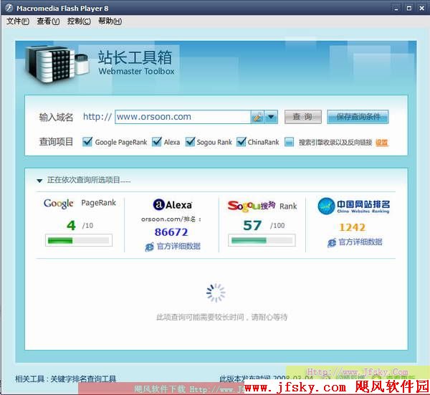Click the domain input field www.orsoon.com

coord(183,117)
